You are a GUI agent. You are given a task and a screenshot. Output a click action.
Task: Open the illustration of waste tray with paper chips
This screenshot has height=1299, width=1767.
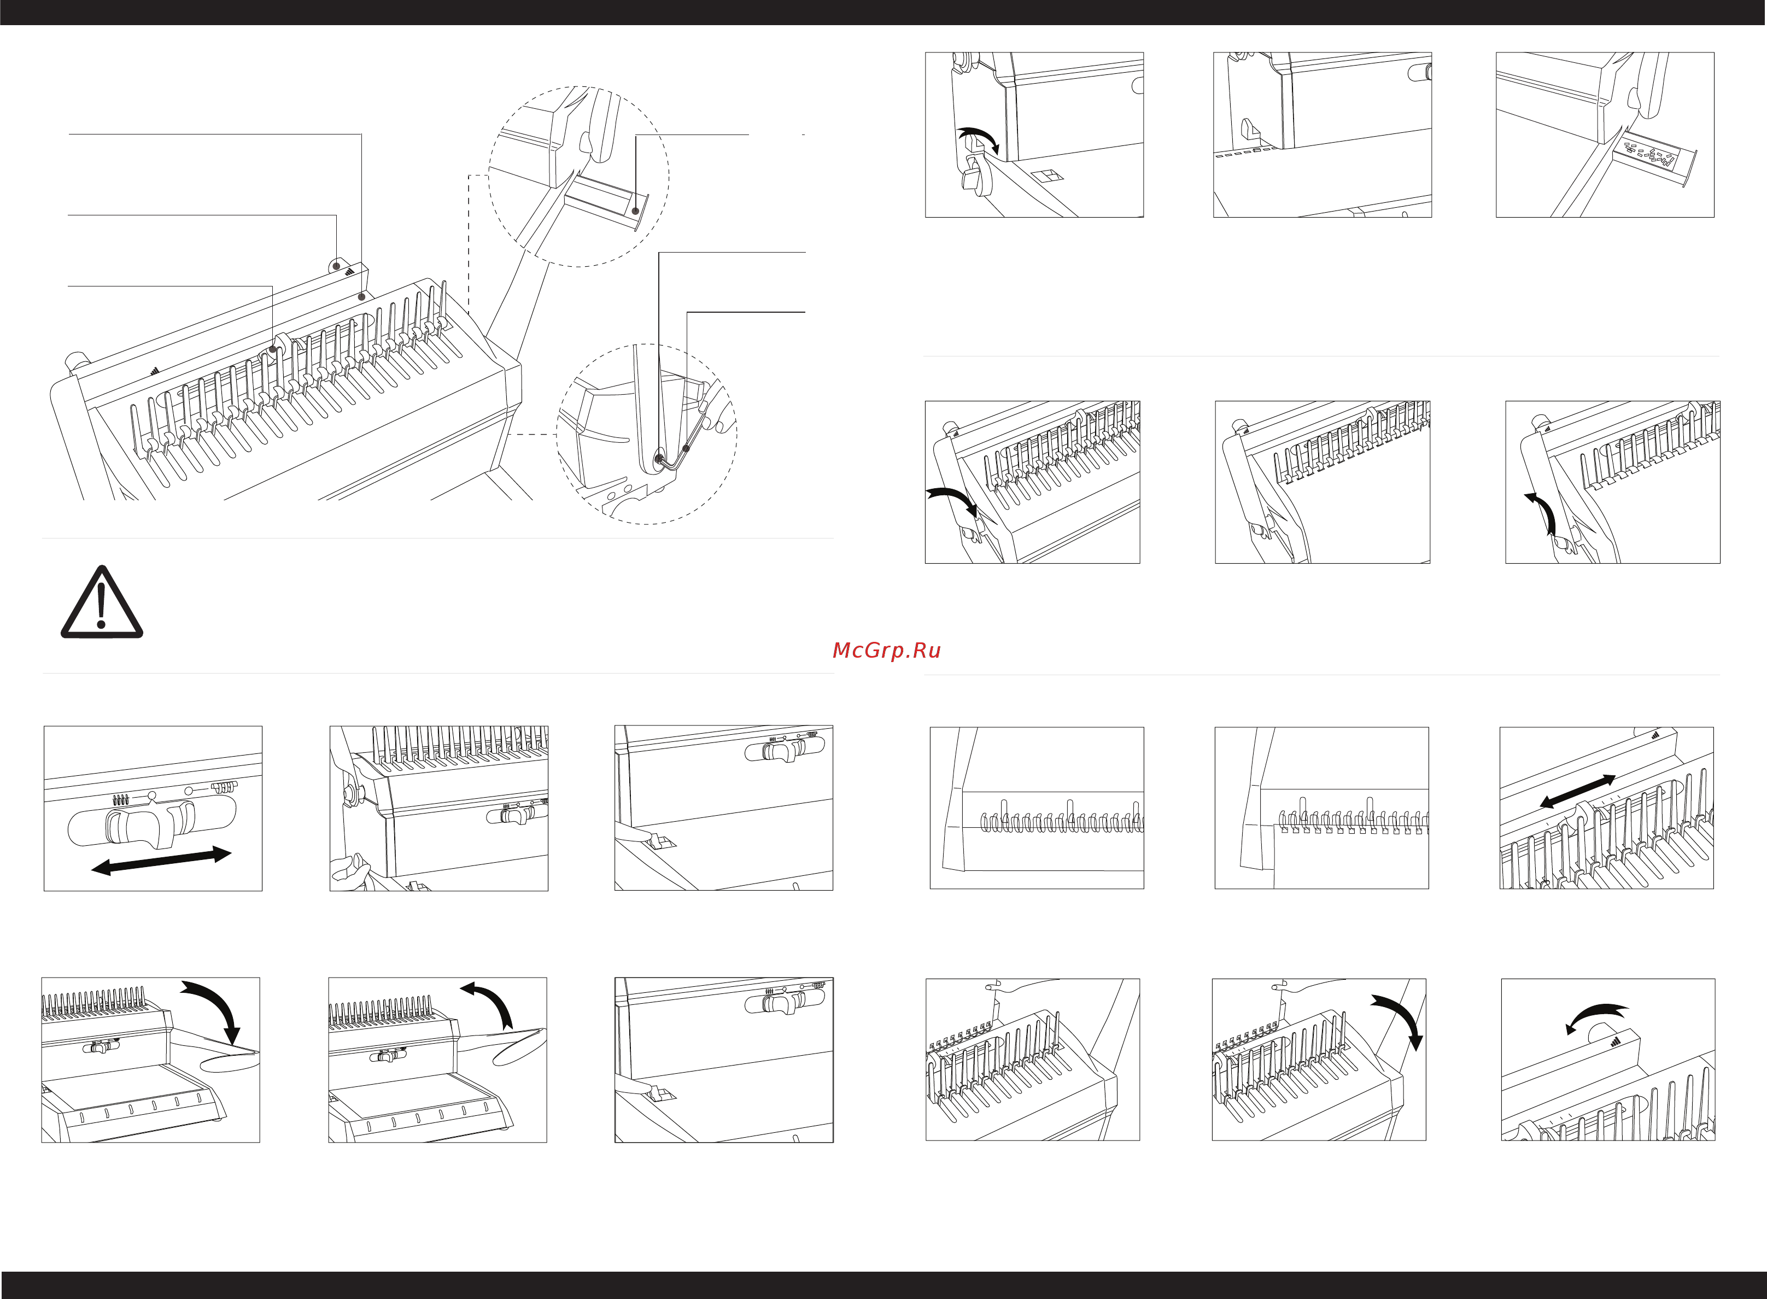point(1605,134)
